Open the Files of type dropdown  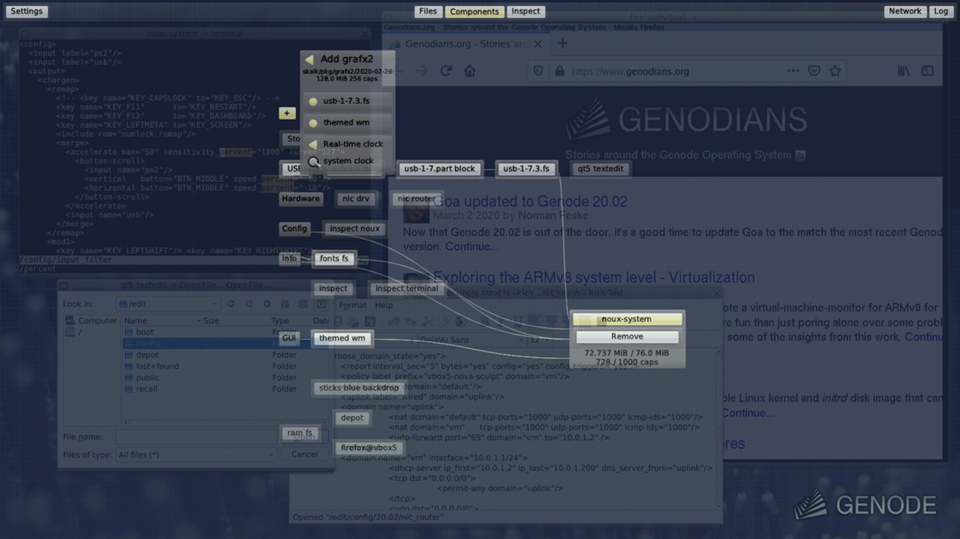pyautogui.click(x=196, y=454)
